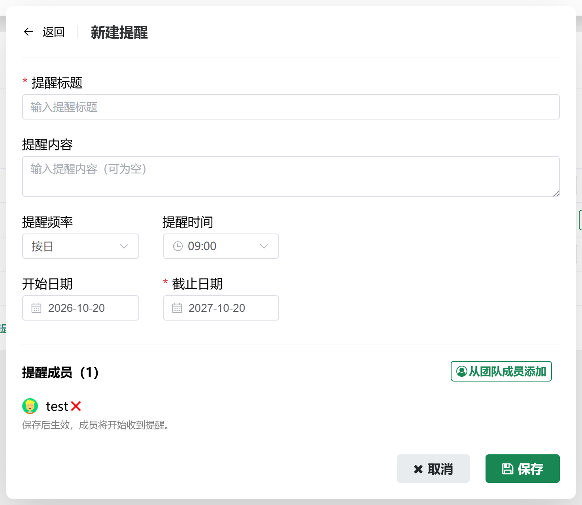The width and height of the screenshot is (582, 505).
Task: Click the calendar icon in 截止日期 field
Action: [x=177, y=308]
